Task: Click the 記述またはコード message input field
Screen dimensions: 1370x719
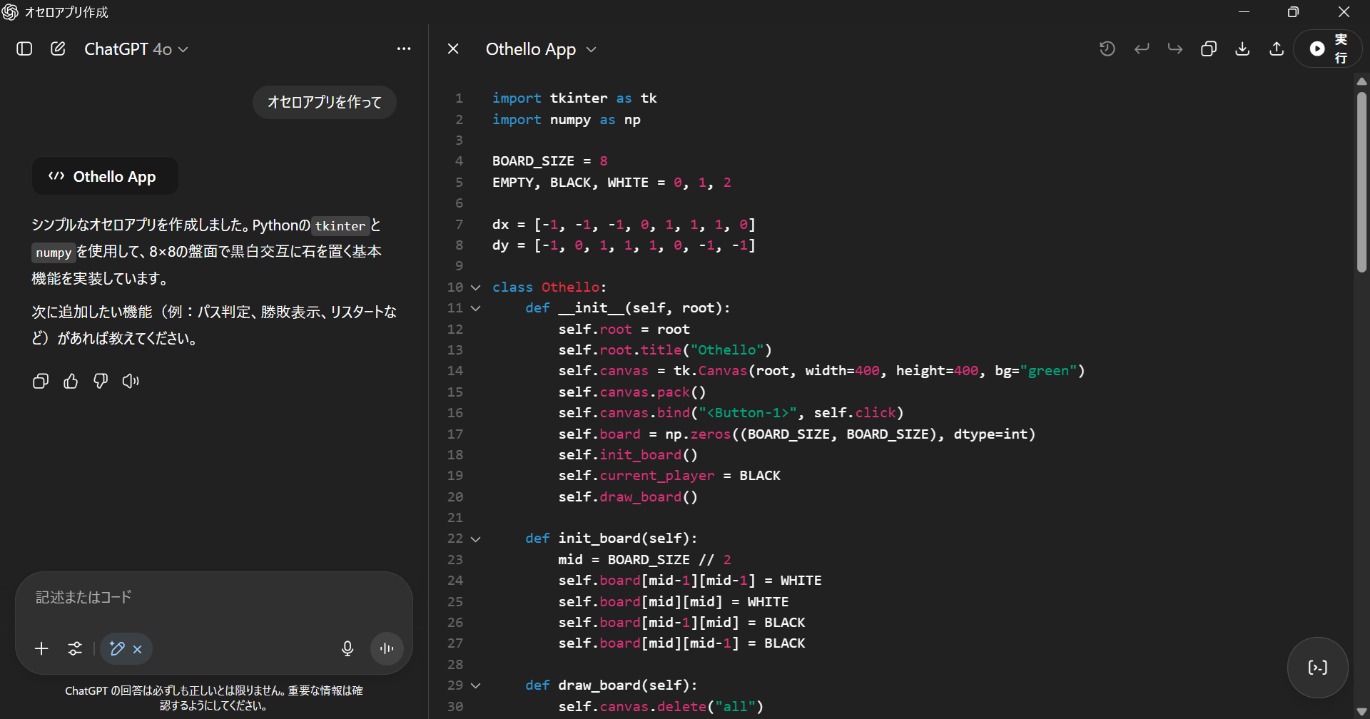Action: coord(214,597)
